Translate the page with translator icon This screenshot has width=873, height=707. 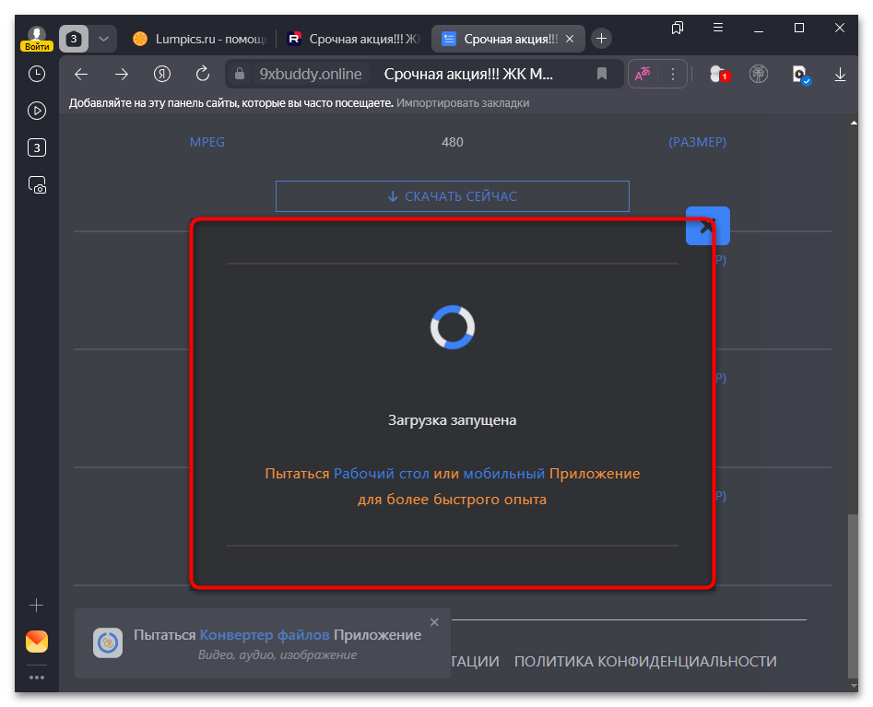[643, 74]
